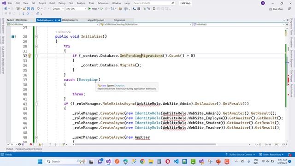Open the Extensions menu
295x166 pixels.
point(103,3)
